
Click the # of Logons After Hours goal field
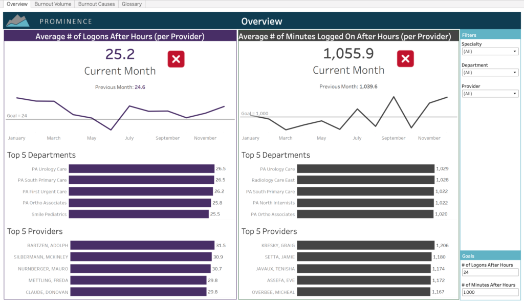pyautogui.click(x=490, y=272)
